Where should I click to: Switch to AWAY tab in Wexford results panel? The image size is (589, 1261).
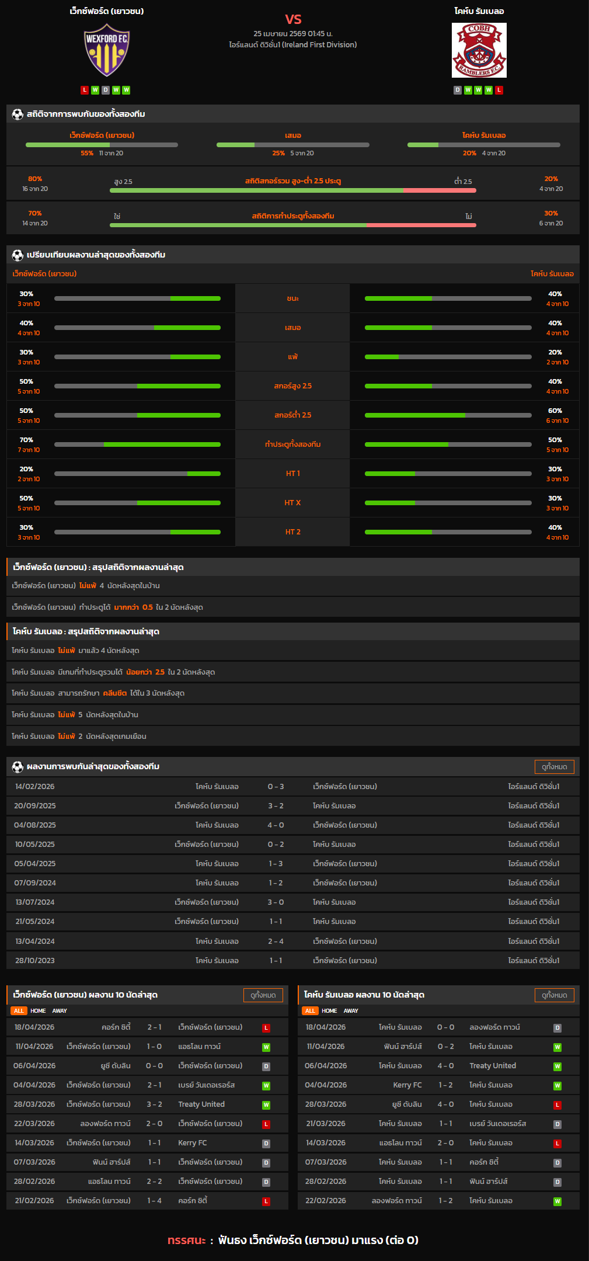coord(60,1011)
